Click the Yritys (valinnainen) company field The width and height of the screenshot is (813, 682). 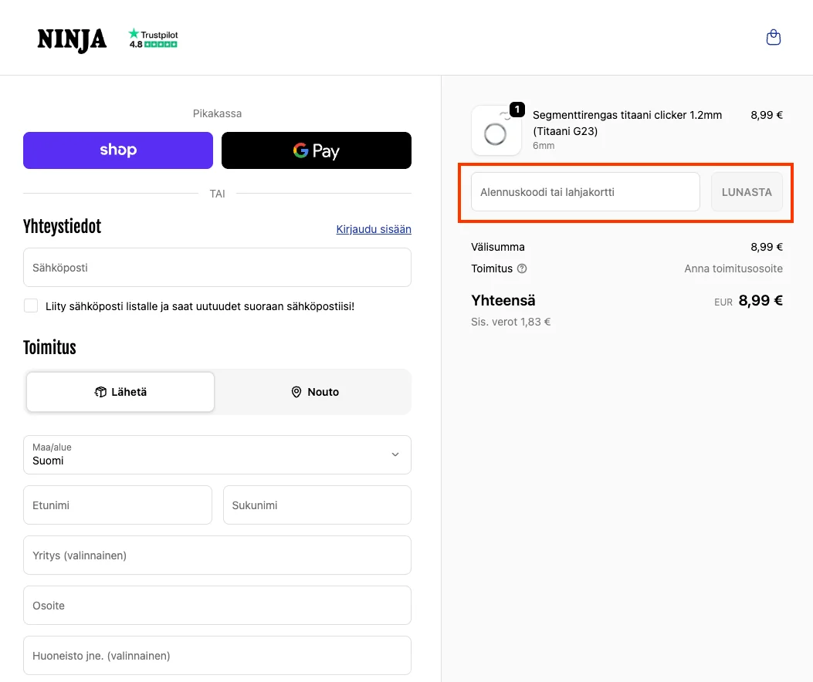(217, 555)
